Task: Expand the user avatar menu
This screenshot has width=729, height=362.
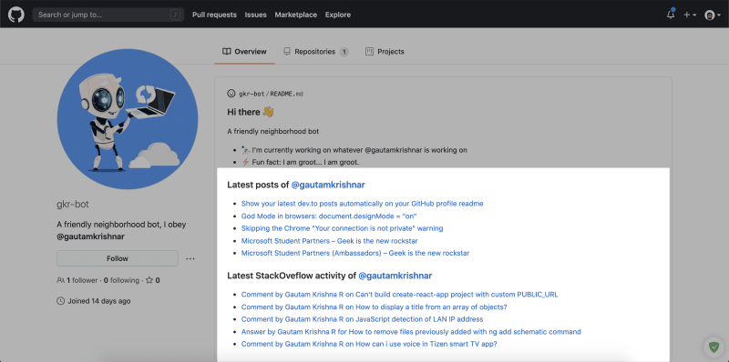Action: tap(713, 15)
